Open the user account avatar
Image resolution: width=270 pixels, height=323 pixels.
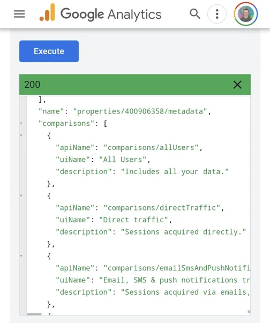(x=245, y=14)
